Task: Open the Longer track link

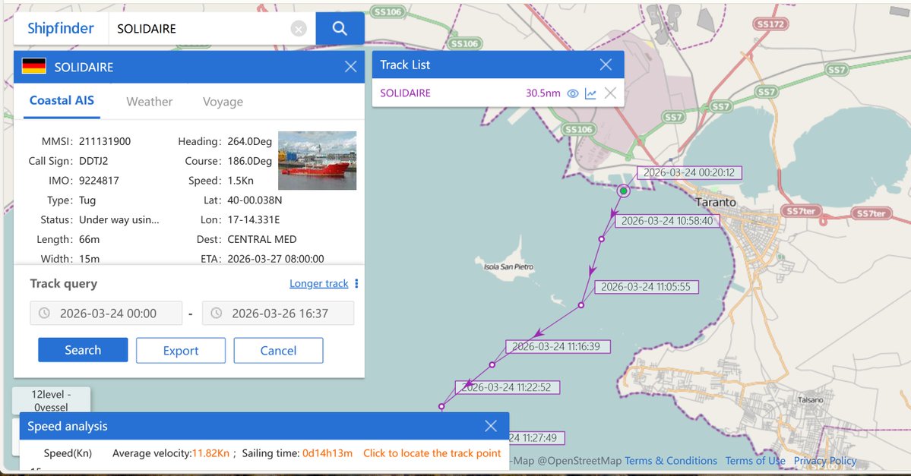Action: pyautogui.click(x=318, y=283)
